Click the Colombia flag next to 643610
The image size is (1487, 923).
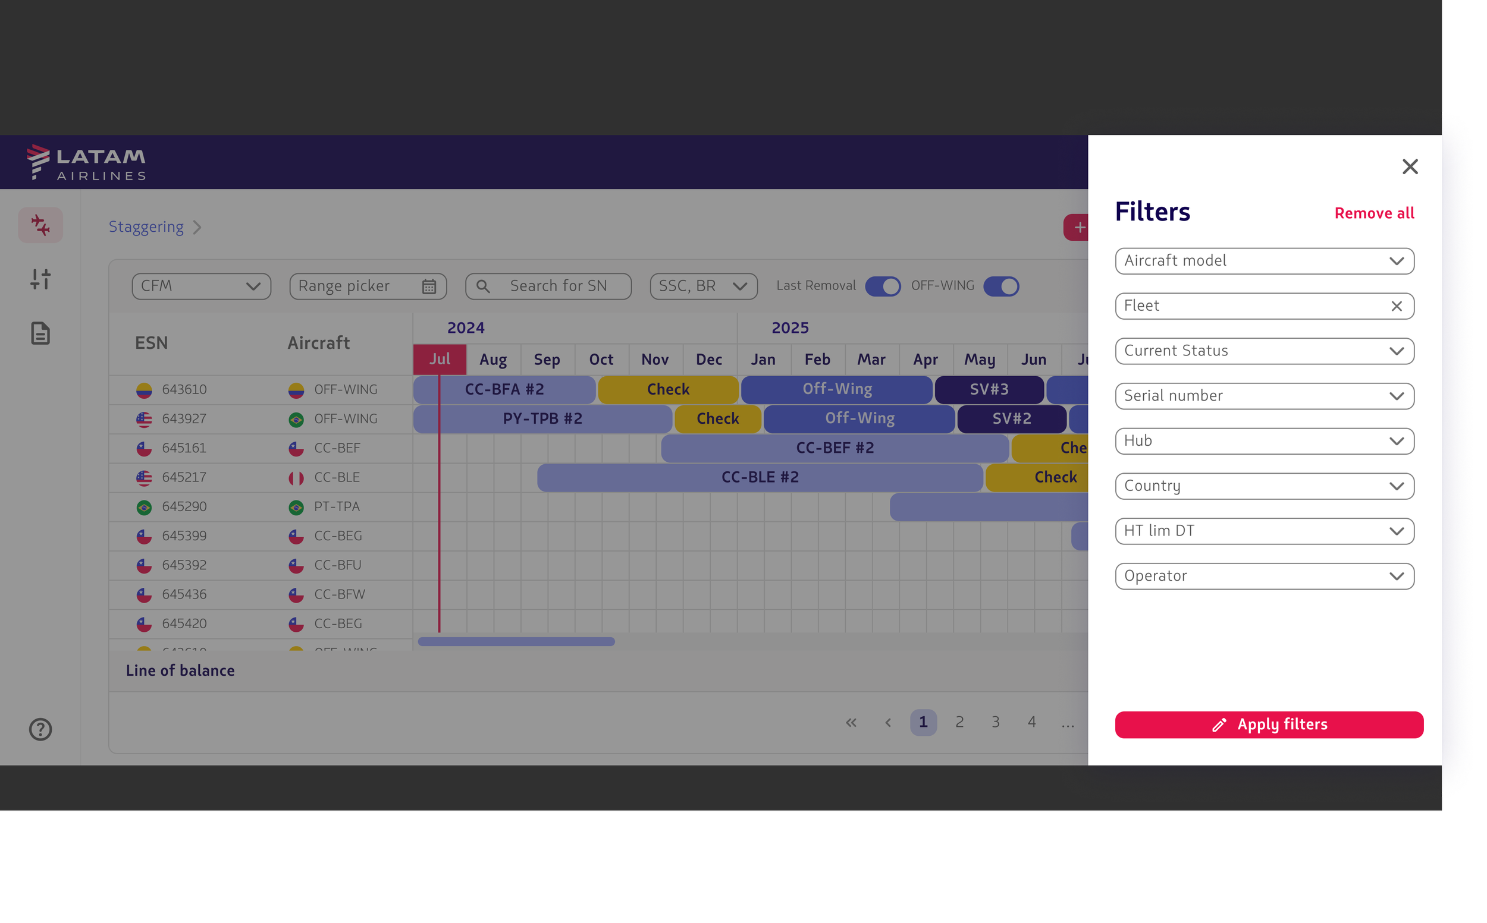click(x=144, y=390)
